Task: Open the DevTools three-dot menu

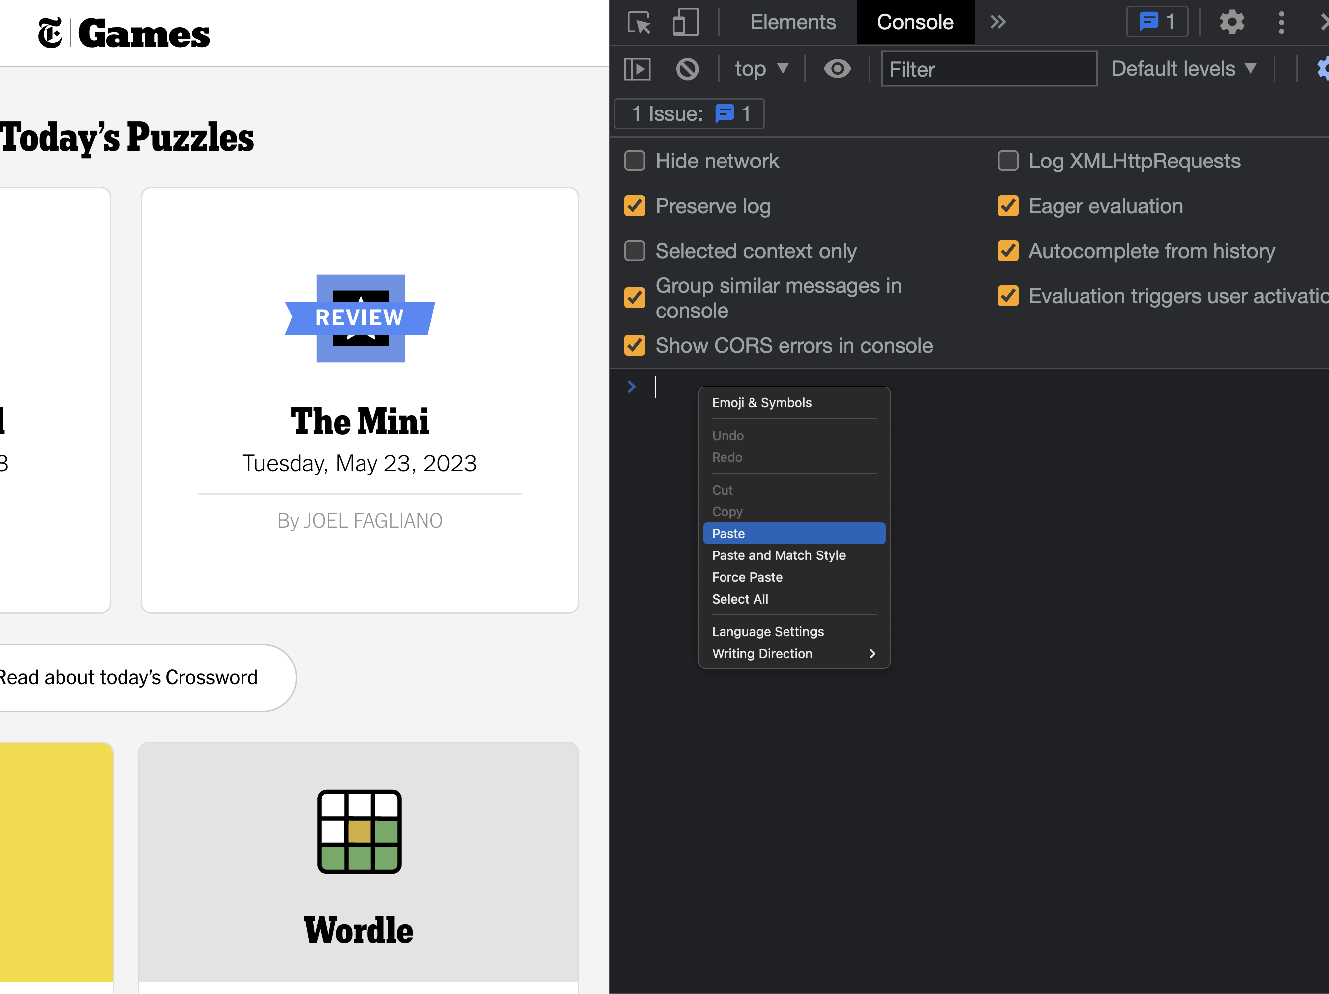Action: coord(1281,22)
